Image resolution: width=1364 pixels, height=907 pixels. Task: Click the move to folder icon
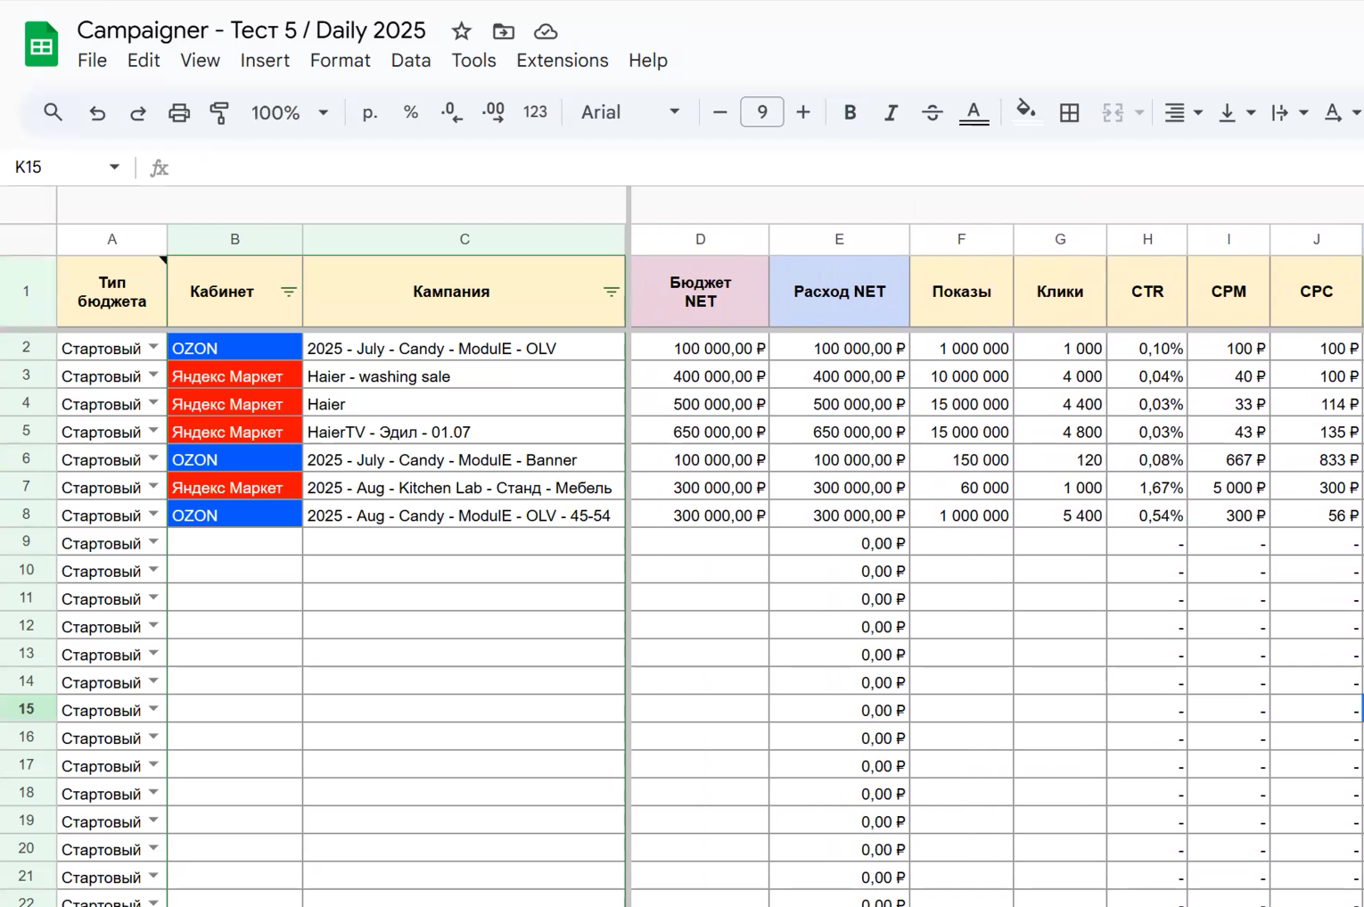pos(504,31)
